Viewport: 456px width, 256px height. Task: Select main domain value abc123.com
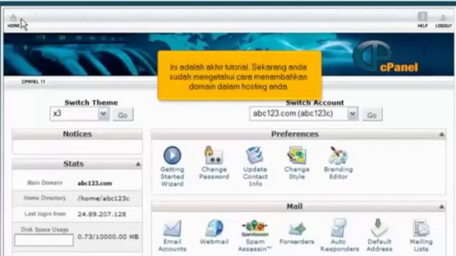coord(95,183)
